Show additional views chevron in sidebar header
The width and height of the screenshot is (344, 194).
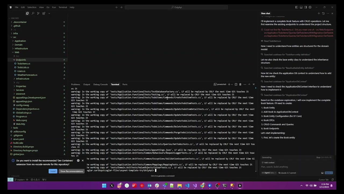coord(49,13)
